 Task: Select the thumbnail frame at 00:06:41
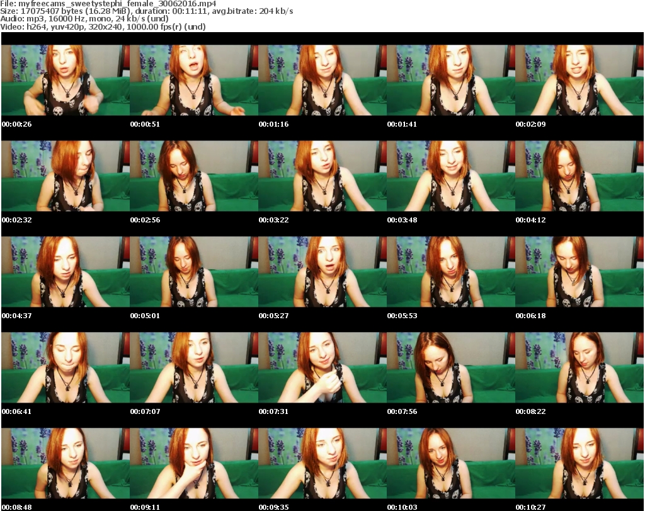(66, 367)
